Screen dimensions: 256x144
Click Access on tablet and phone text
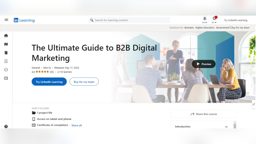tap(54, 119)
